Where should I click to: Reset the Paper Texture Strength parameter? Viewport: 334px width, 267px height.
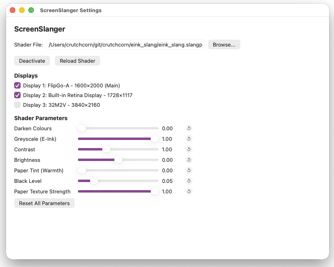coord(189,191)
